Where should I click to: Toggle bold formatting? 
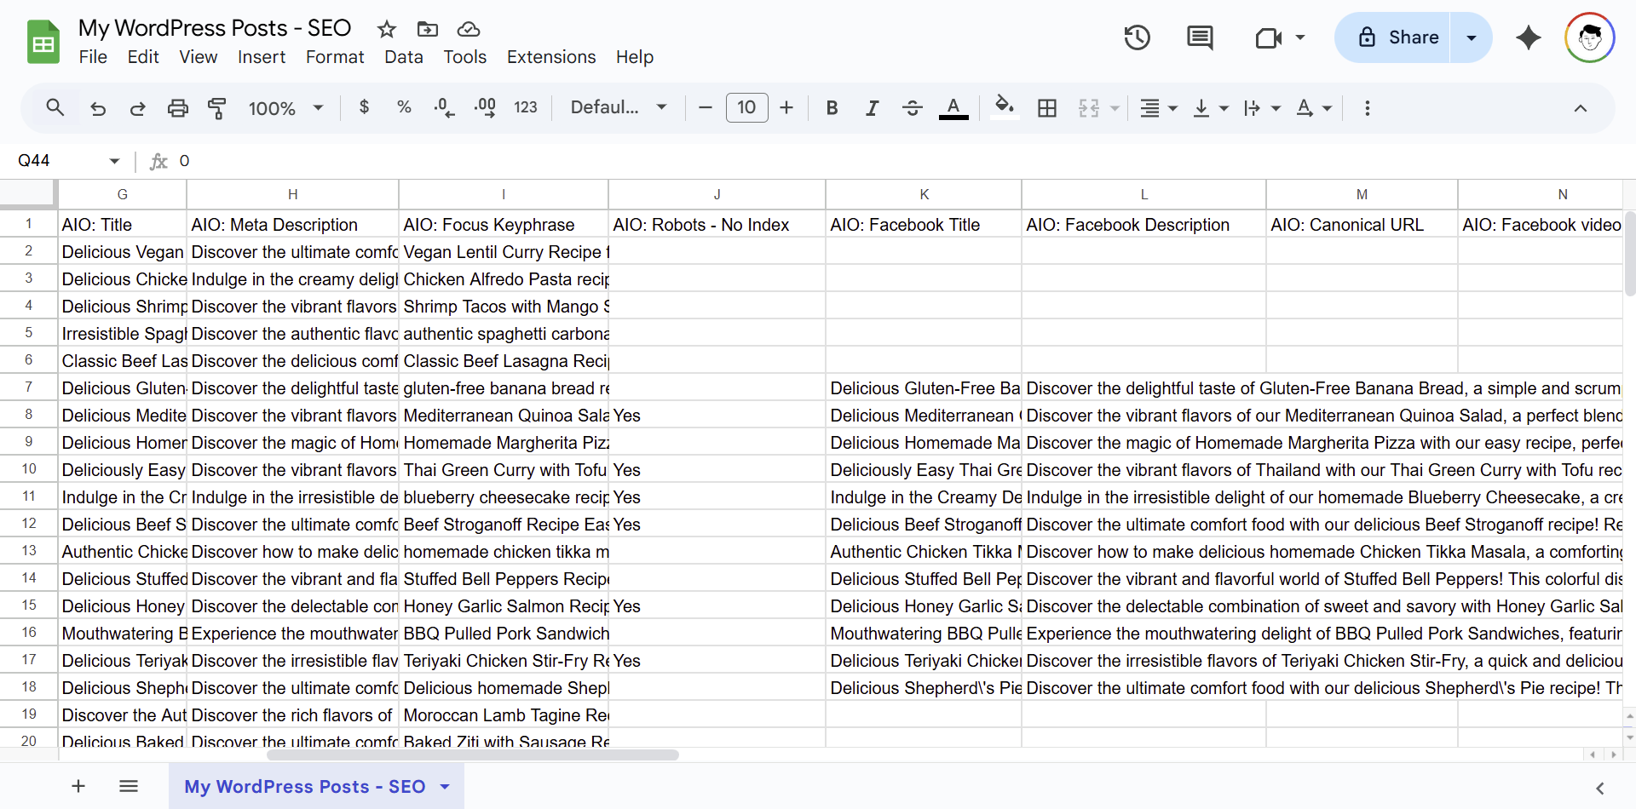point(832,107)
